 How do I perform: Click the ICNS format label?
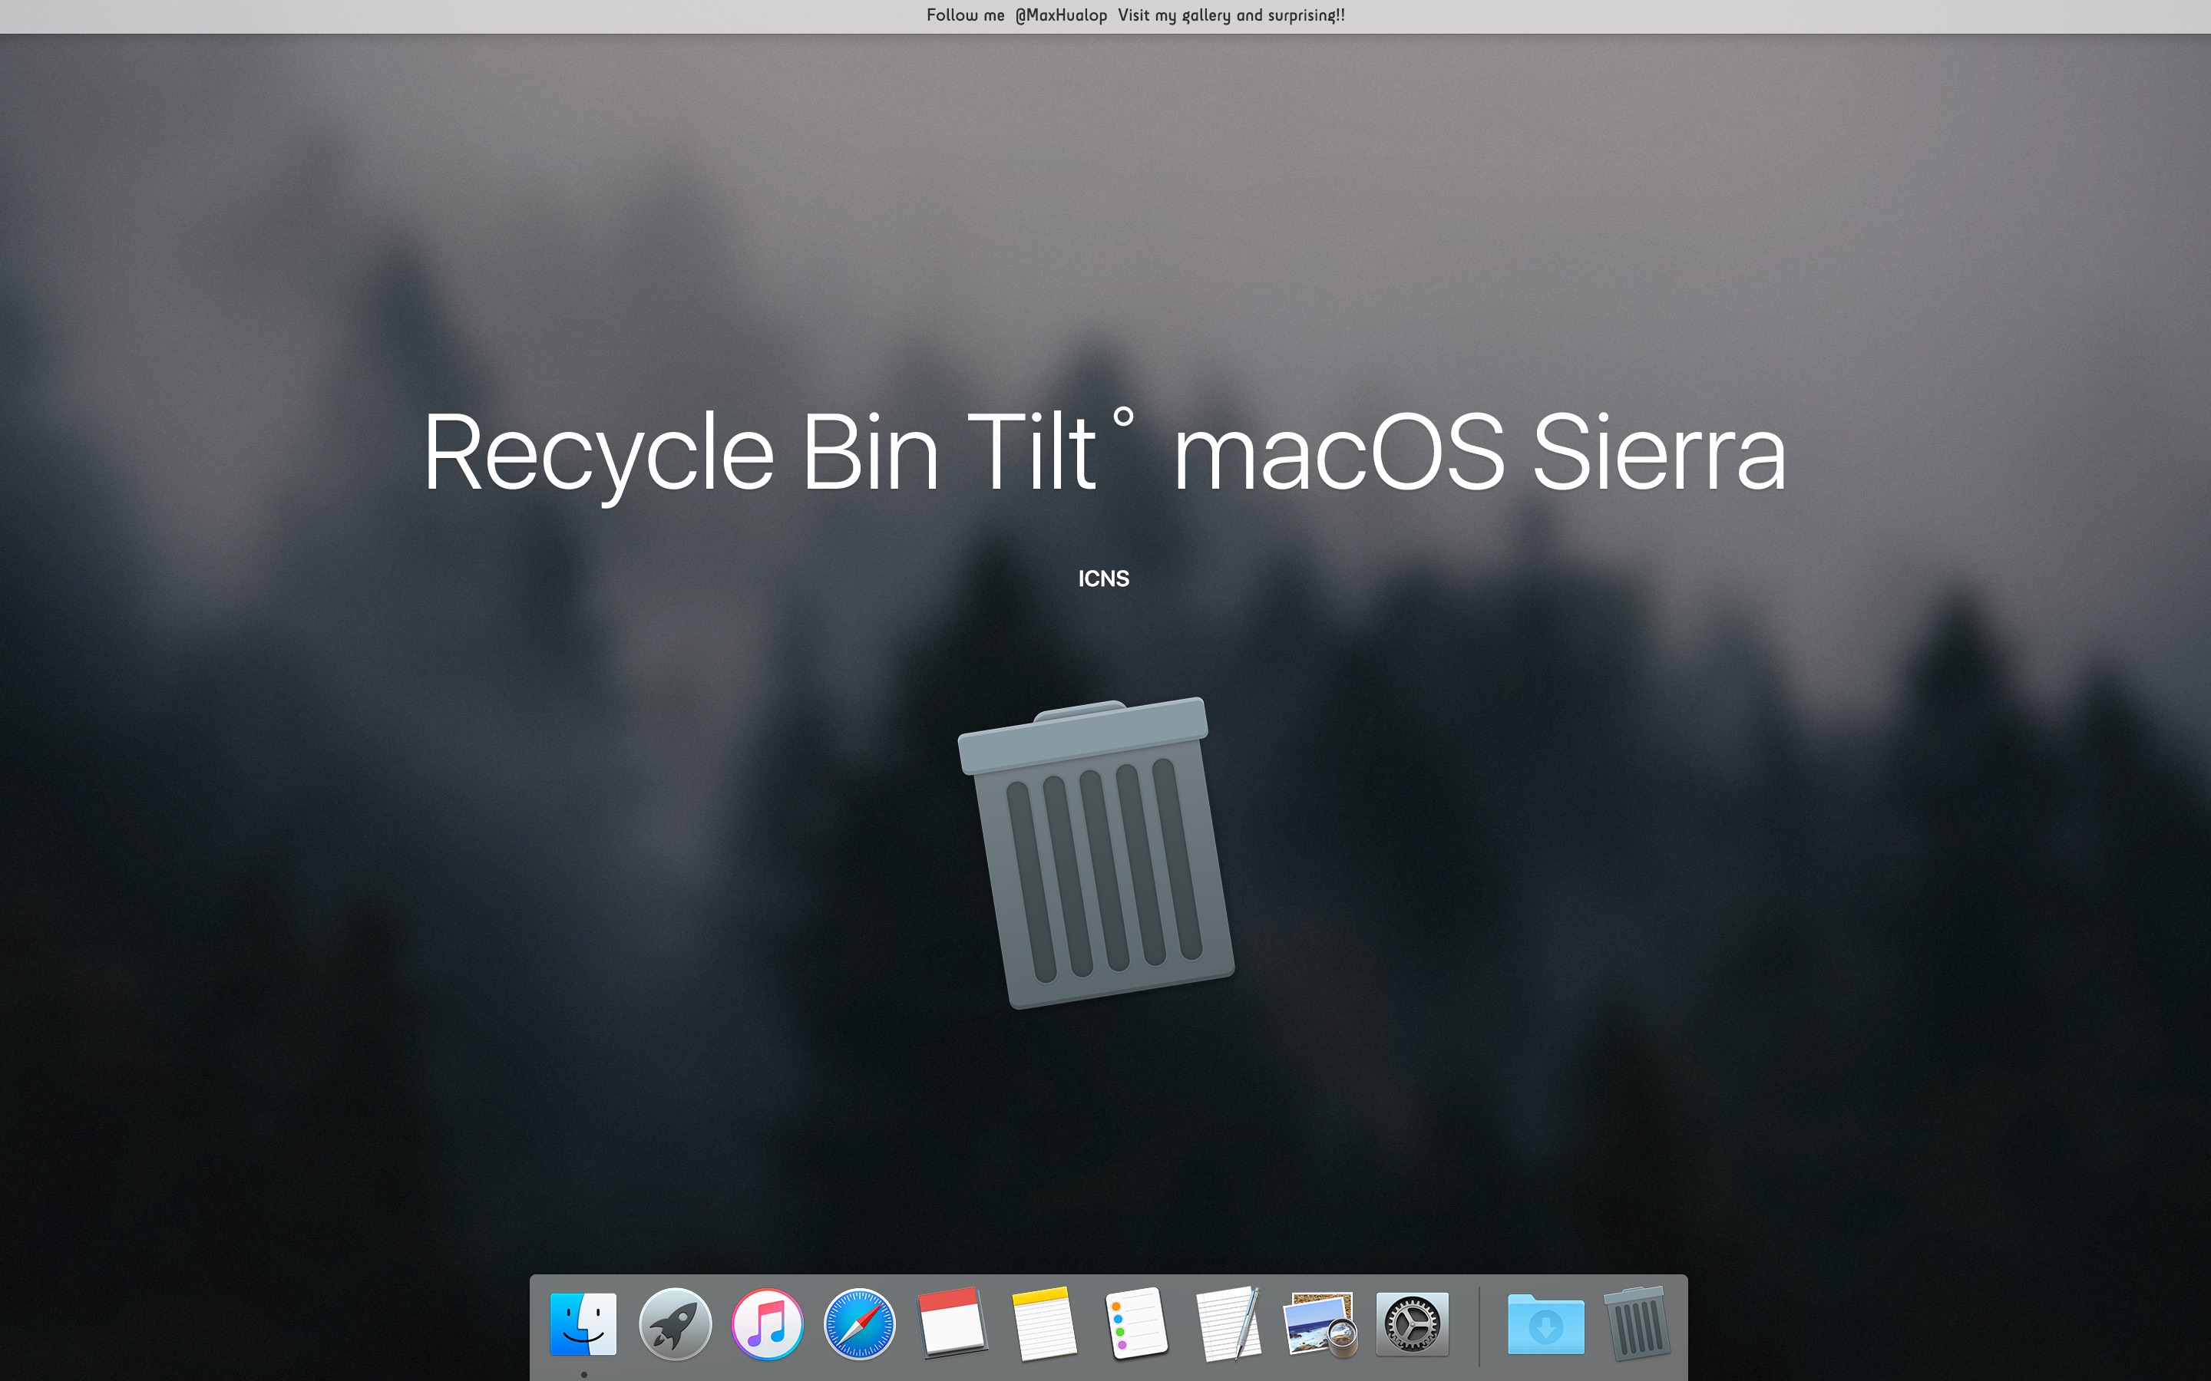(x=1104, y=578)
